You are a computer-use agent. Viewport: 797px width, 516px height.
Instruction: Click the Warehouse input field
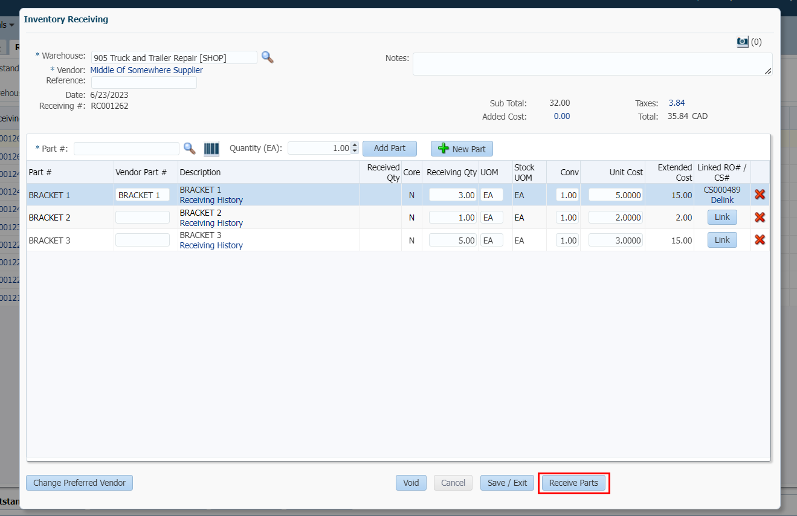[174, 57]
